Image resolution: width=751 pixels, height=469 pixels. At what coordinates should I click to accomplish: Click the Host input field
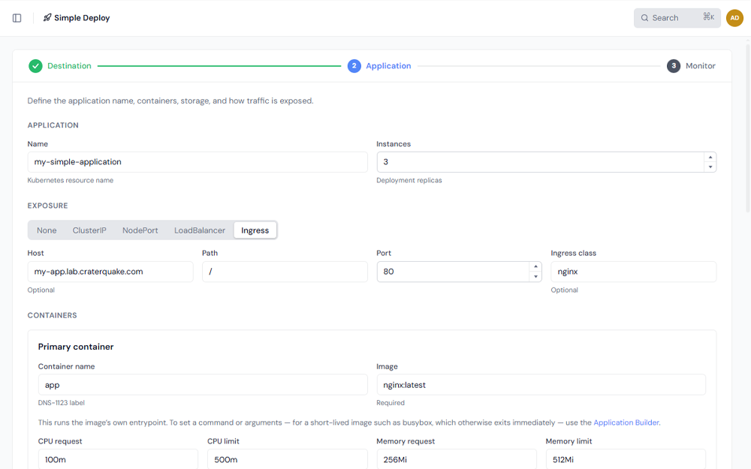point(110,272)
